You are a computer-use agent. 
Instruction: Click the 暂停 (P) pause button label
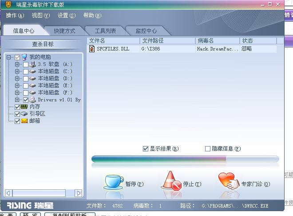pyautogui.click(x=135, y=184)
